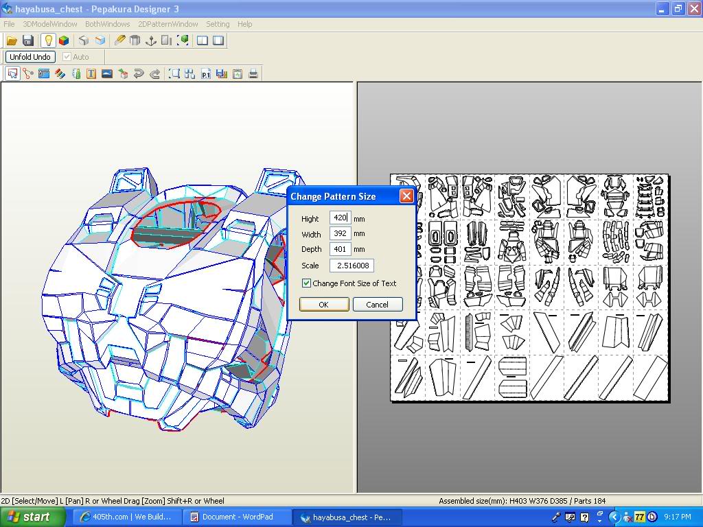Open the Help menu
The image size is (703, 527).
(245, 24)
